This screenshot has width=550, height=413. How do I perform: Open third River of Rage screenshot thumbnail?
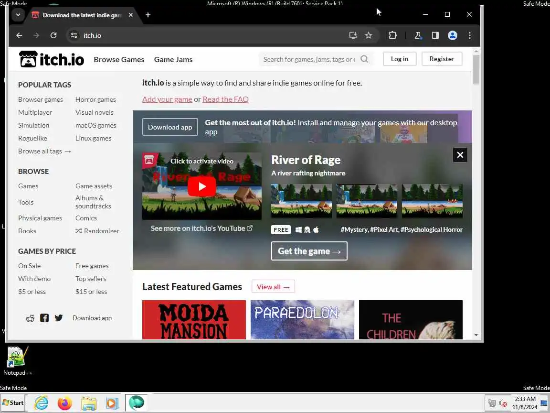(x=432, y=201)
